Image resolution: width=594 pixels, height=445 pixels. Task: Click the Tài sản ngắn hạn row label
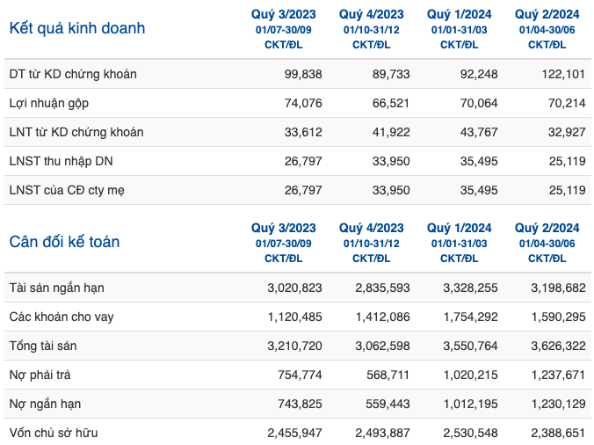56,288
